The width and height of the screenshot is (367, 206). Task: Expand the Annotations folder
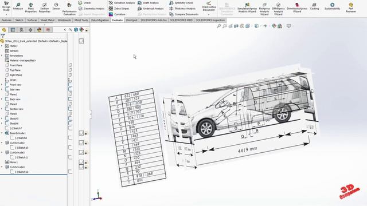click(2, 56)
